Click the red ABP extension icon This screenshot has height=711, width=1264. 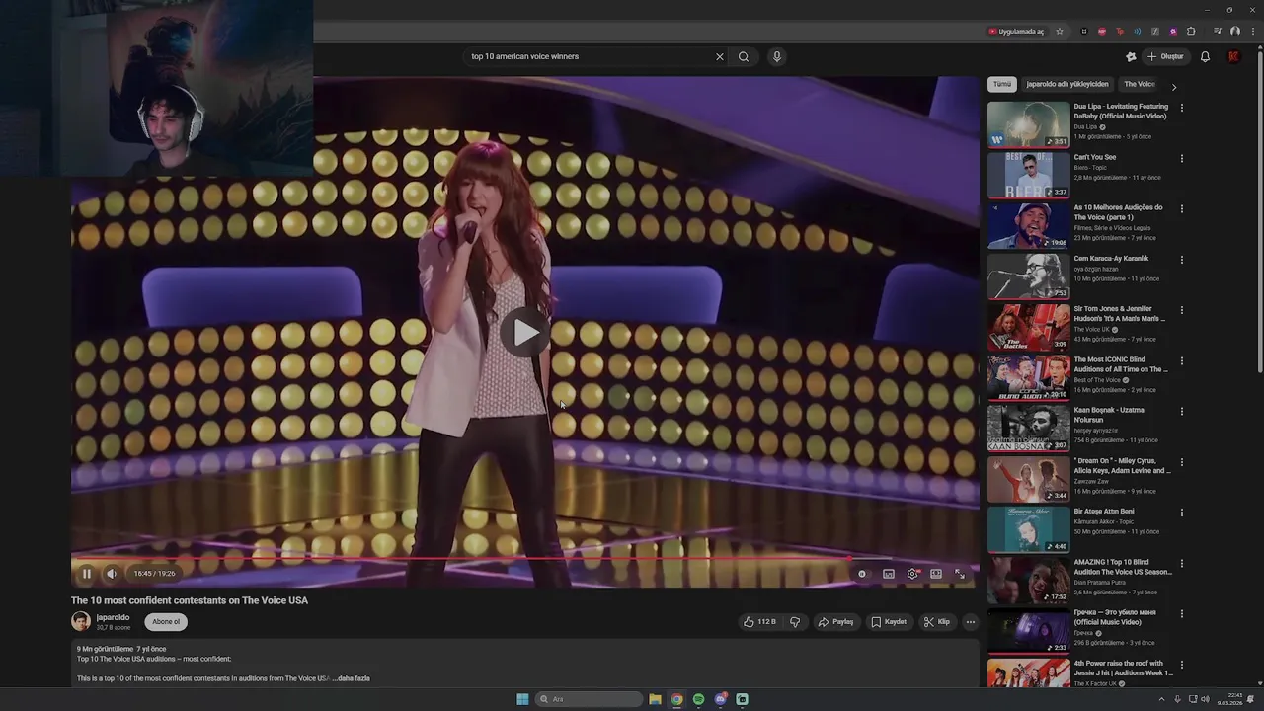[1102, 31]
